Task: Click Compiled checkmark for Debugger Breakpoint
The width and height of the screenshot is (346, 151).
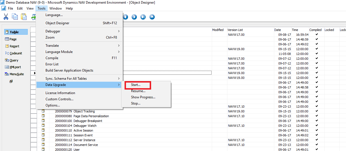Action: [x=317, y=121]
